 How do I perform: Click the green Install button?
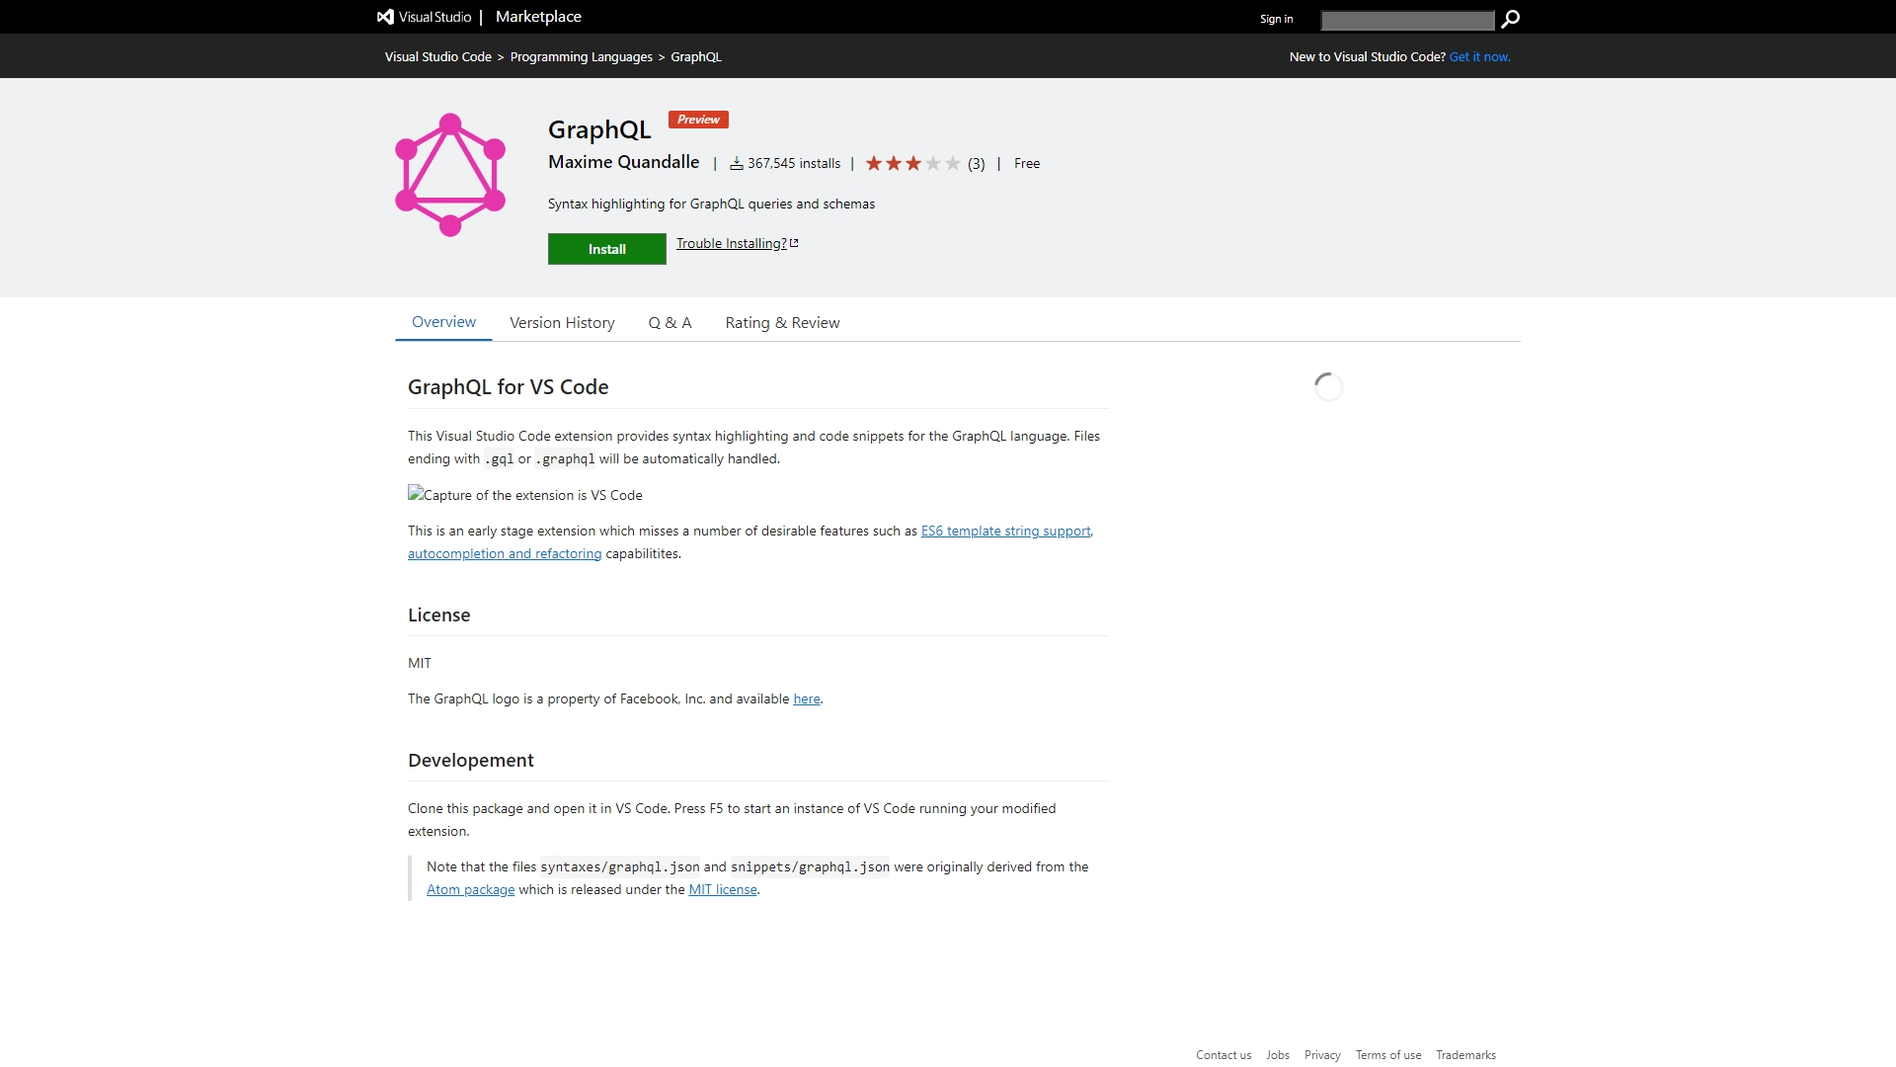pos(607,249)
